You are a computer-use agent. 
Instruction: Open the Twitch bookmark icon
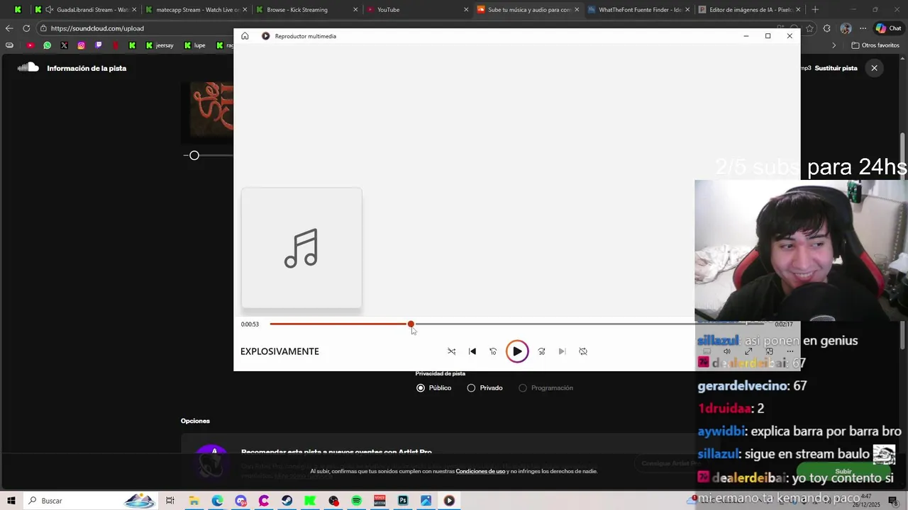pos(98,45)
